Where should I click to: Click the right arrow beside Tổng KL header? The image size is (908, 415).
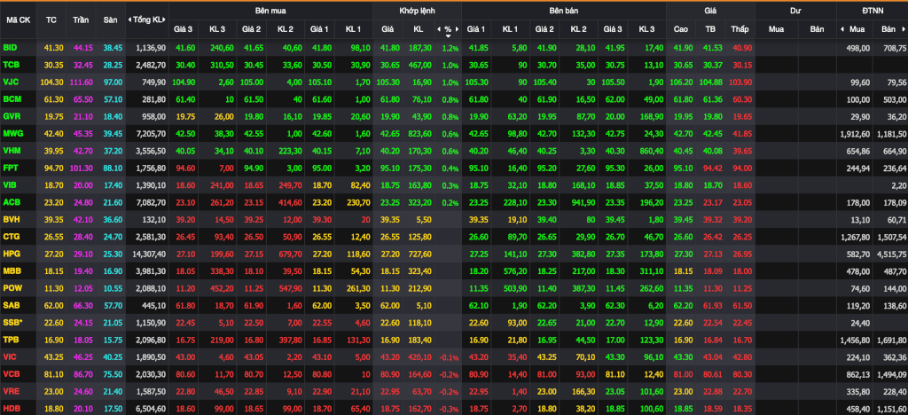point(165,20)
